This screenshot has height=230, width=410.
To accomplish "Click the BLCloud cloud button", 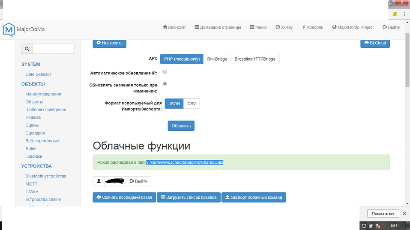I will click(375, 43).
